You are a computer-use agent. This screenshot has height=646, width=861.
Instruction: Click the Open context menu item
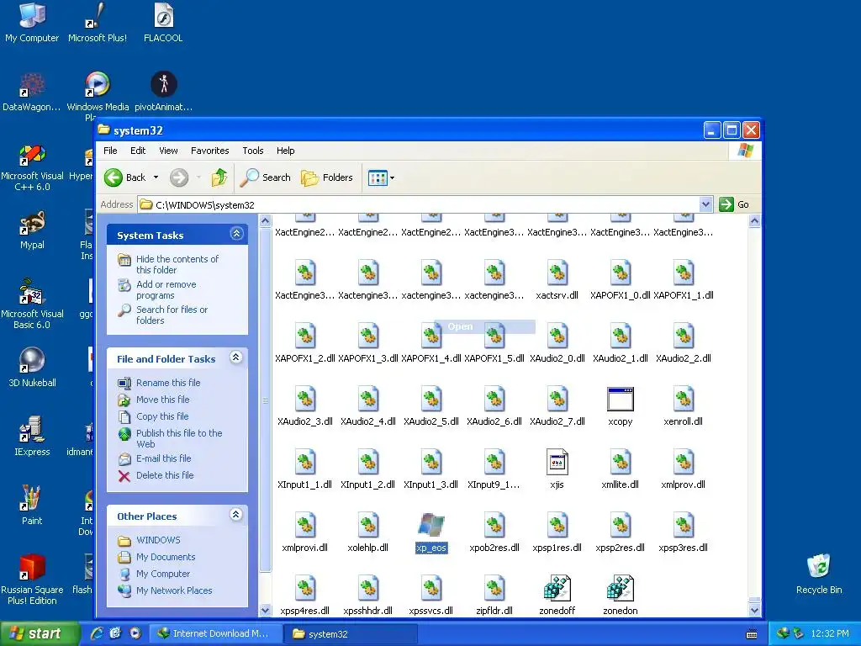point(484,326)
